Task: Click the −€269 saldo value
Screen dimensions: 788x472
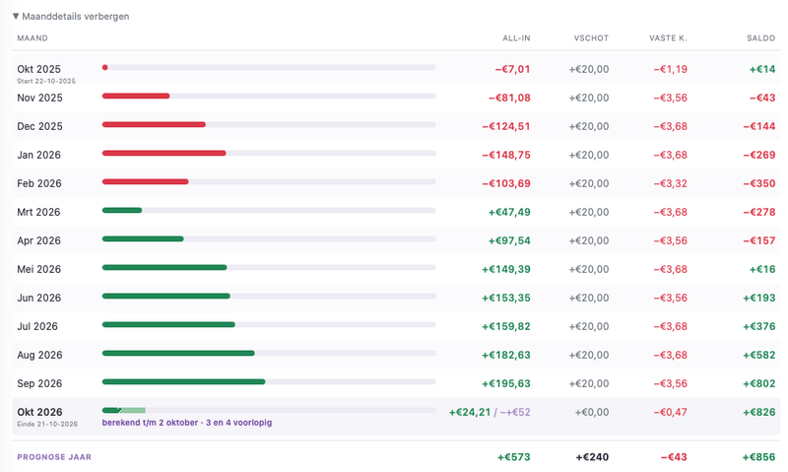Action: (x=759, y=156)
